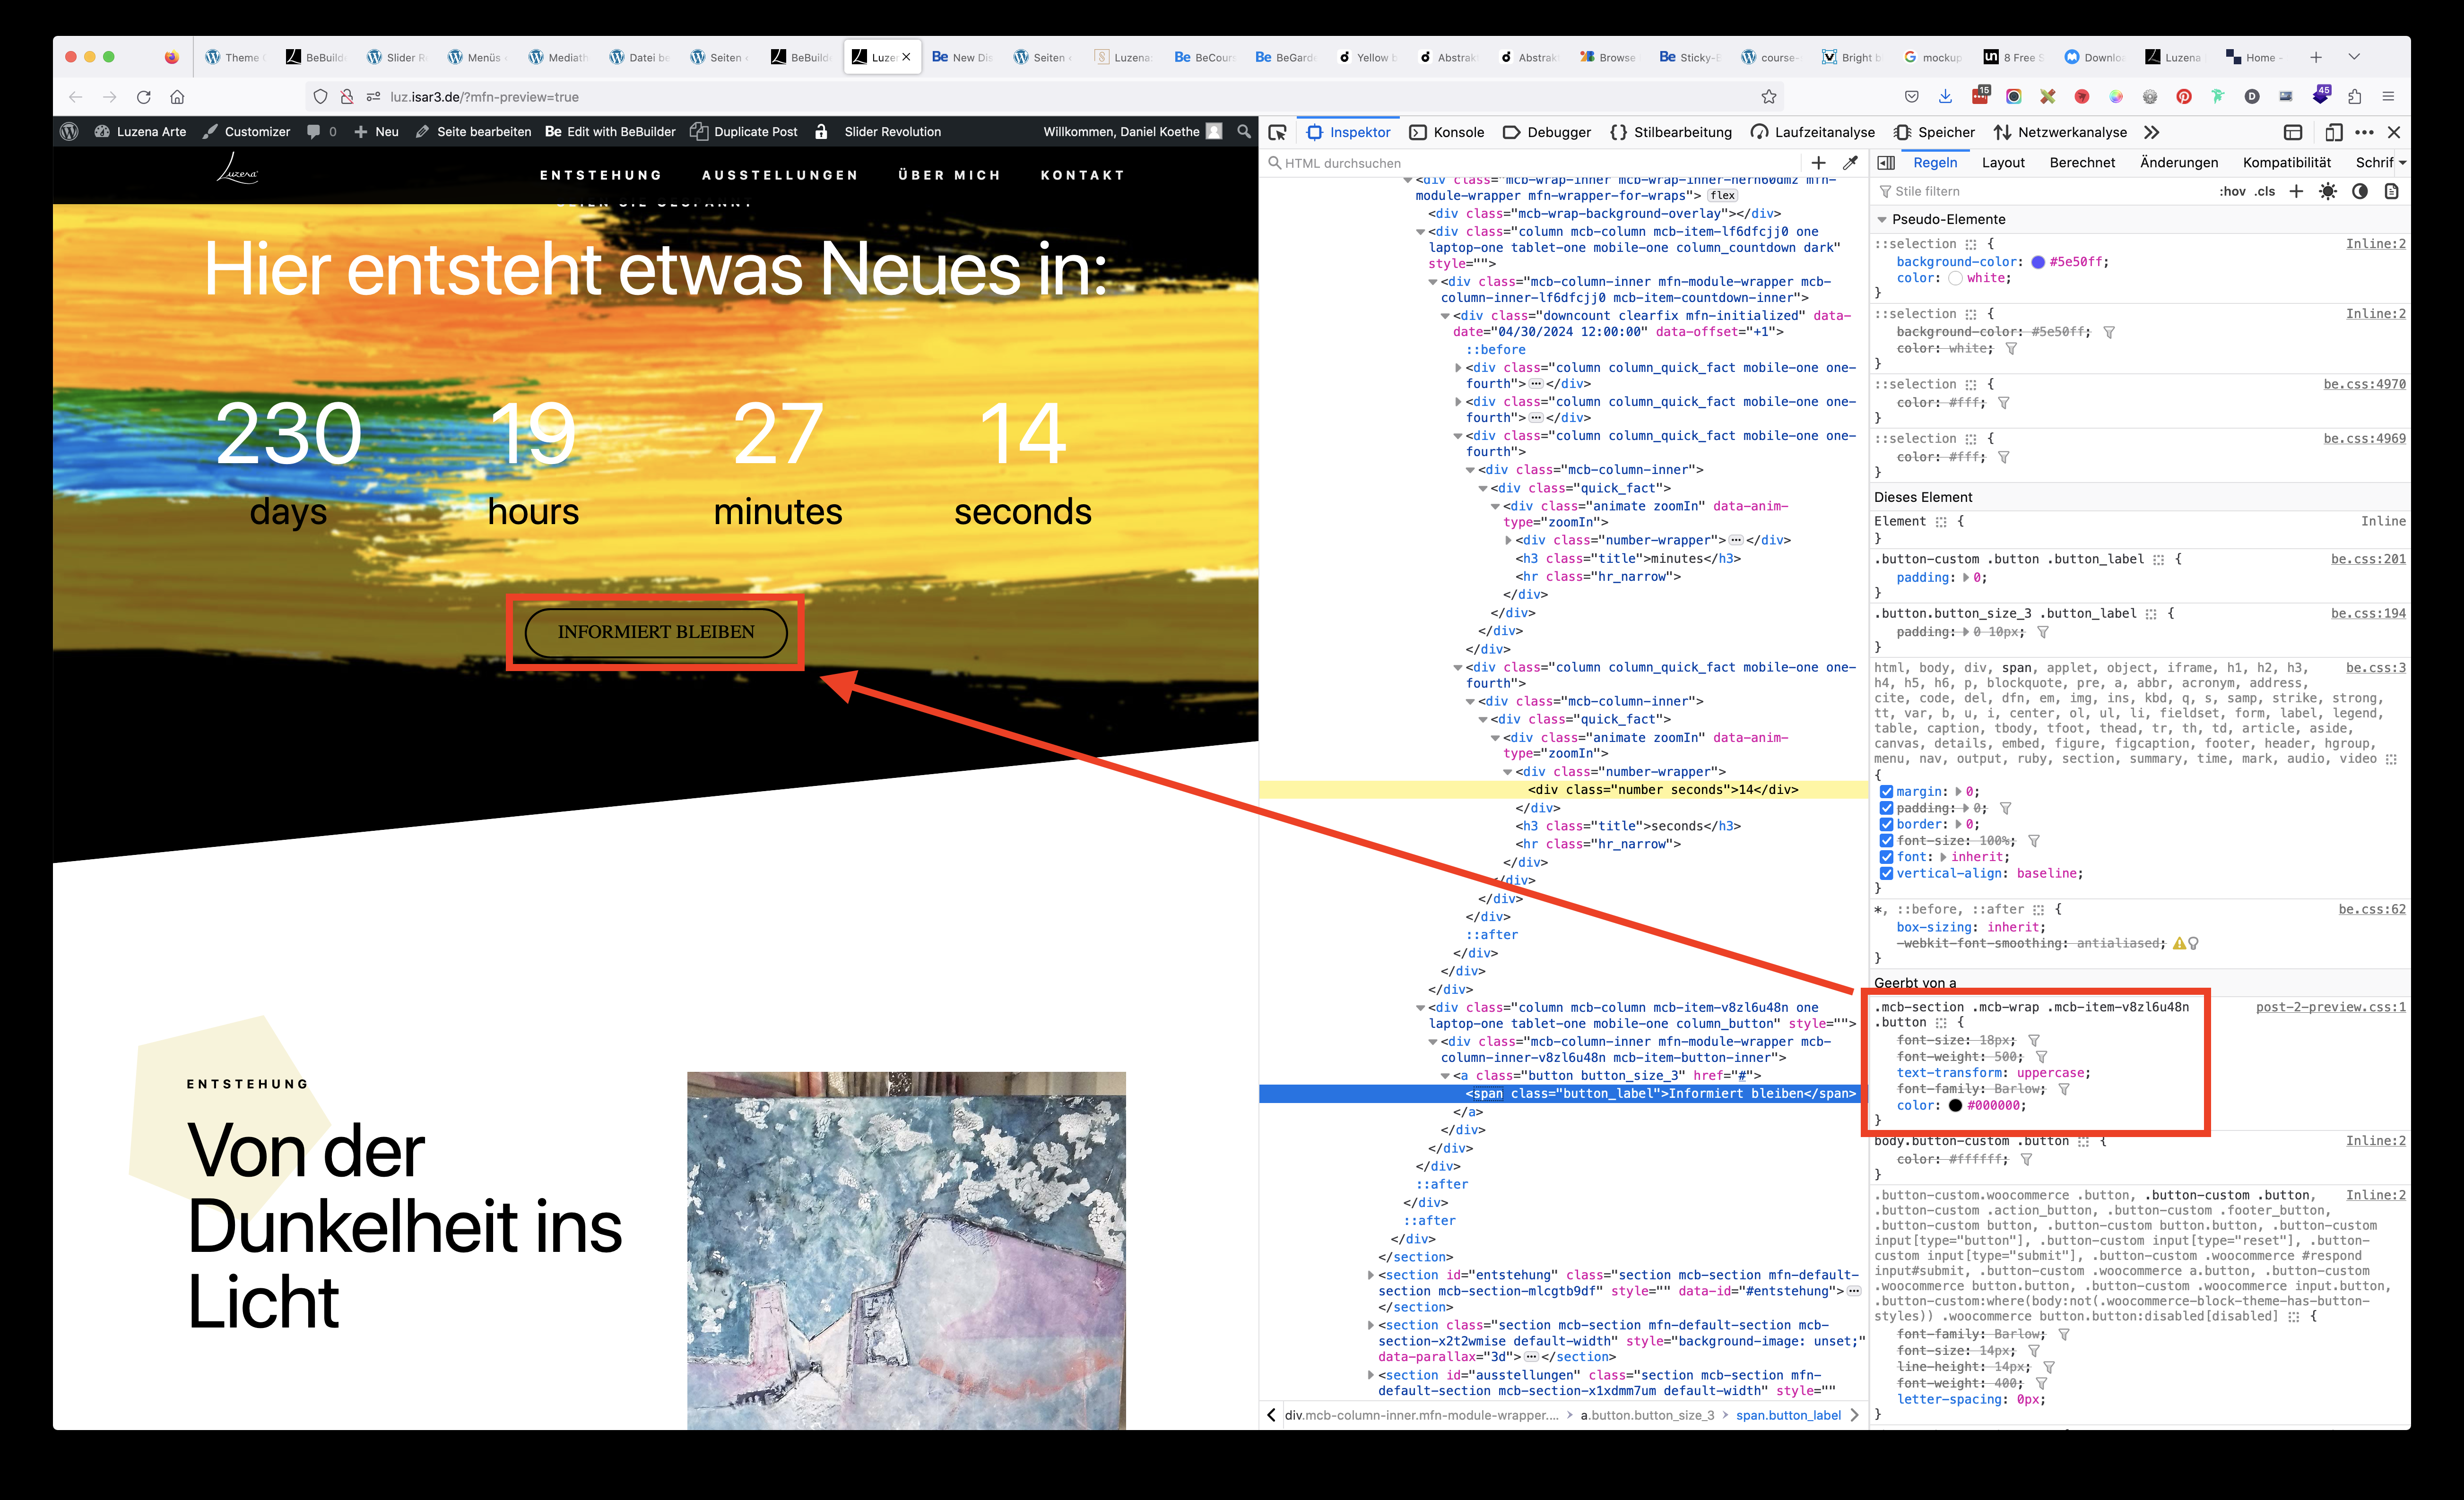Toggle the .cls class panel
The image size is (2464, 1500).
coord(2265,191)
